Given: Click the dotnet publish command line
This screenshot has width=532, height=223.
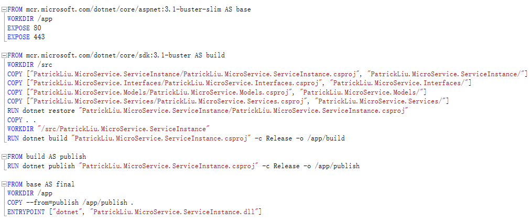Looking at the screenshot, I should coord(183,166).
